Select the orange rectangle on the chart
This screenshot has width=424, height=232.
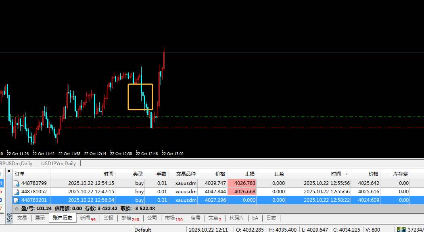click(x=140, y=84)
